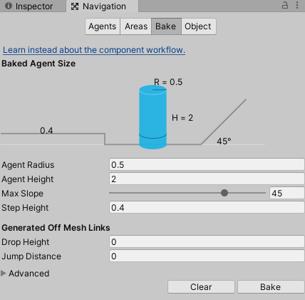Switch to the Areas section

136,26
